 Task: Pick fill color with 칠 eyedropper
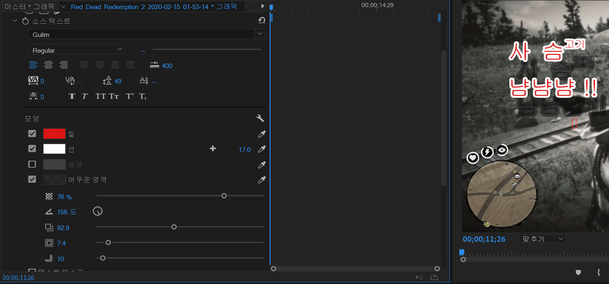tap(262, 134)
